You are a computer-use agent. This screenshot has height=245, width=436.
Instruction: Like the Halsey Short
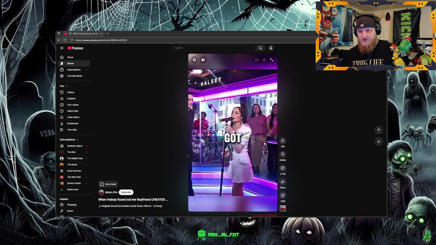[x=283, y=141]
